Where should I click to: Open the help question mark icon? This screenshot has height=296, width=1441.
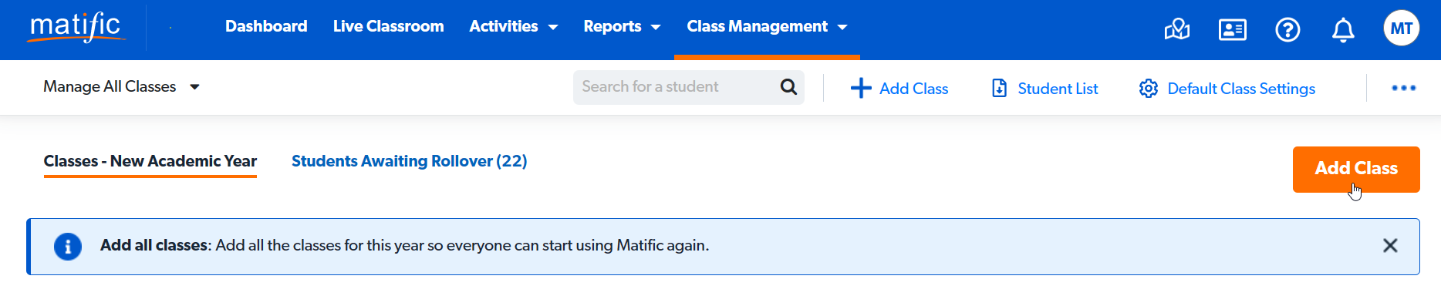tap(1287, 30)
